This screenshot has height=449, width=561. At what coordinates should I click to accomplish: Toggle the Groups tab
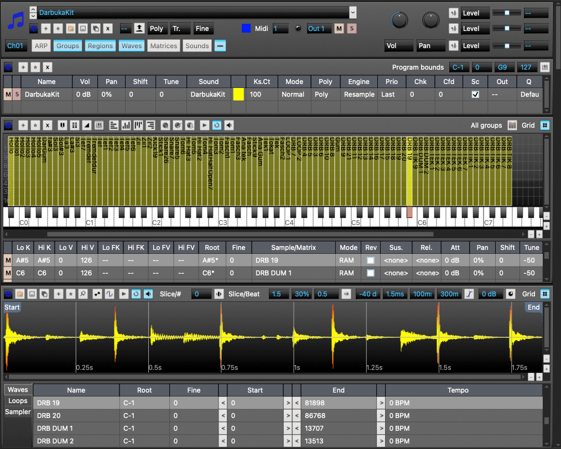tap(67, 46)
